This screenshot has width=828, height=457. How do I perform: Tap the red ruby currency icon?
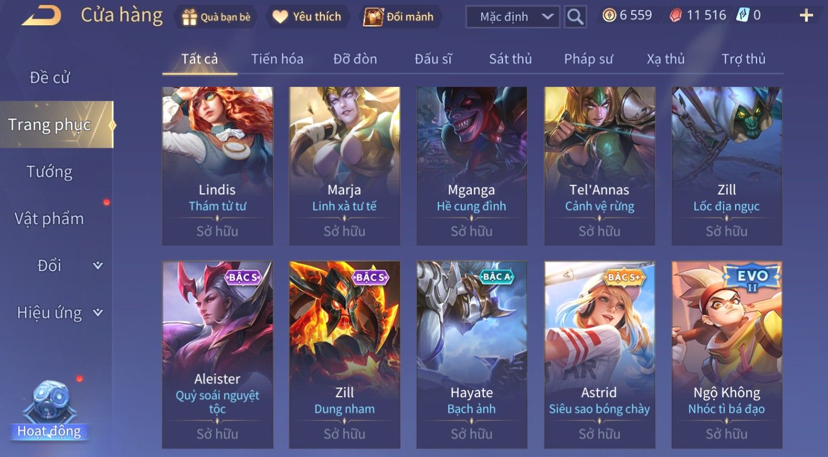tap(676, 15)
